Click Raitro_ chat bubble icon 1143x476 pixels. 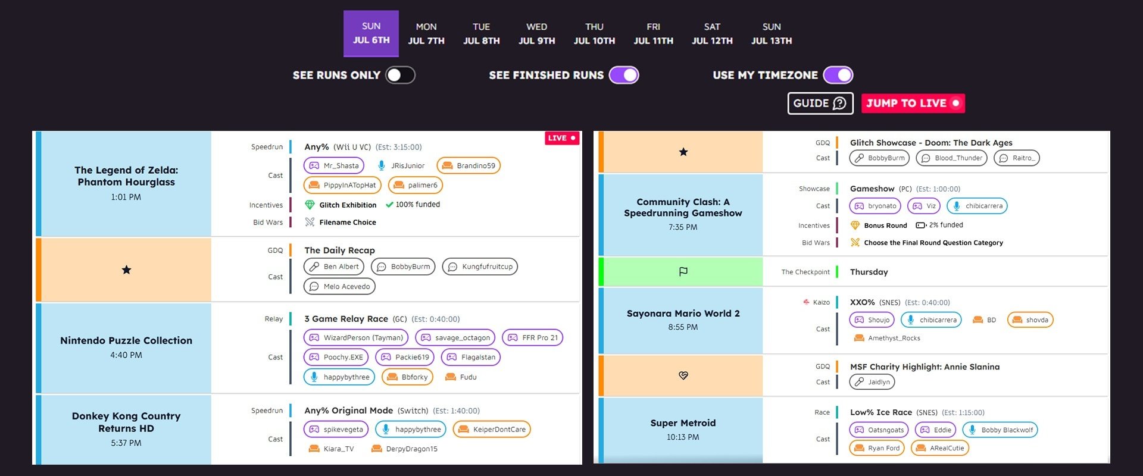pyautogui.click(x=1004, y=158)
